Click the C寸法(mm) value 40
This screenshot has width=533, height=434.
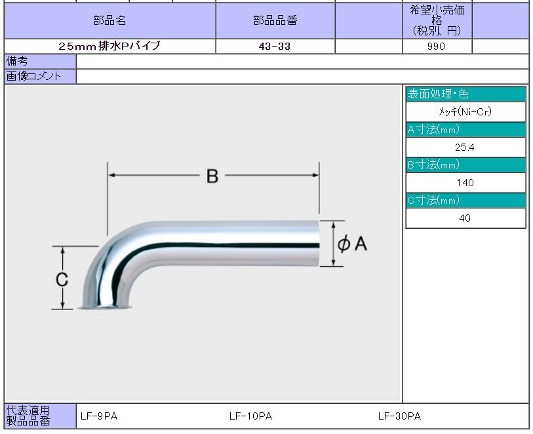(x=465, y=218)
